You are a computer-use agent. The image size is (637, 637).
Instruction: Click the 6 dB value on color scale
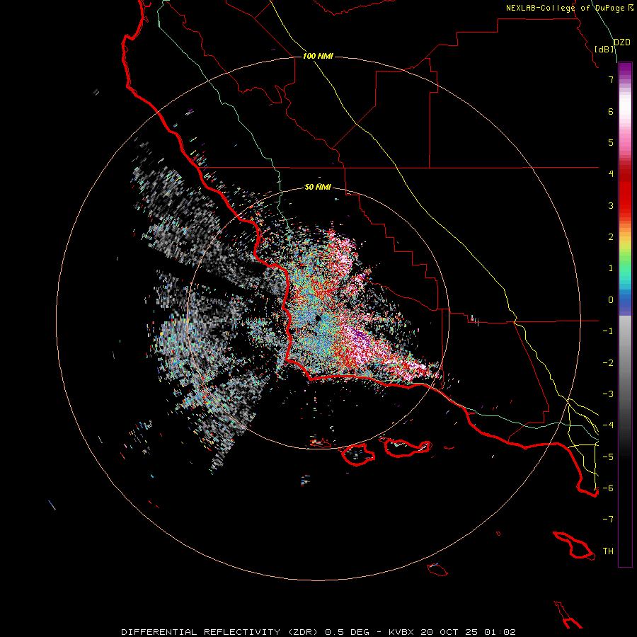click(611, 111)
